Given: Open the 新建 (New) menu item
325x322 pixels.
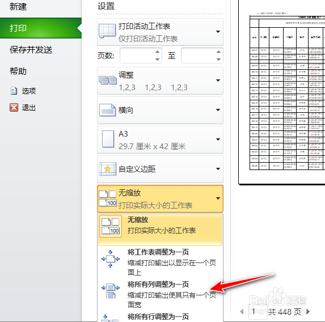Looking at the screenshot, I should coord(18,7).
